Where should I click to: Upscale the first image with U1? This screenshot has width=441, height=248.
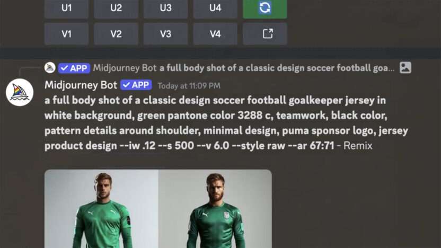point(66,8)
